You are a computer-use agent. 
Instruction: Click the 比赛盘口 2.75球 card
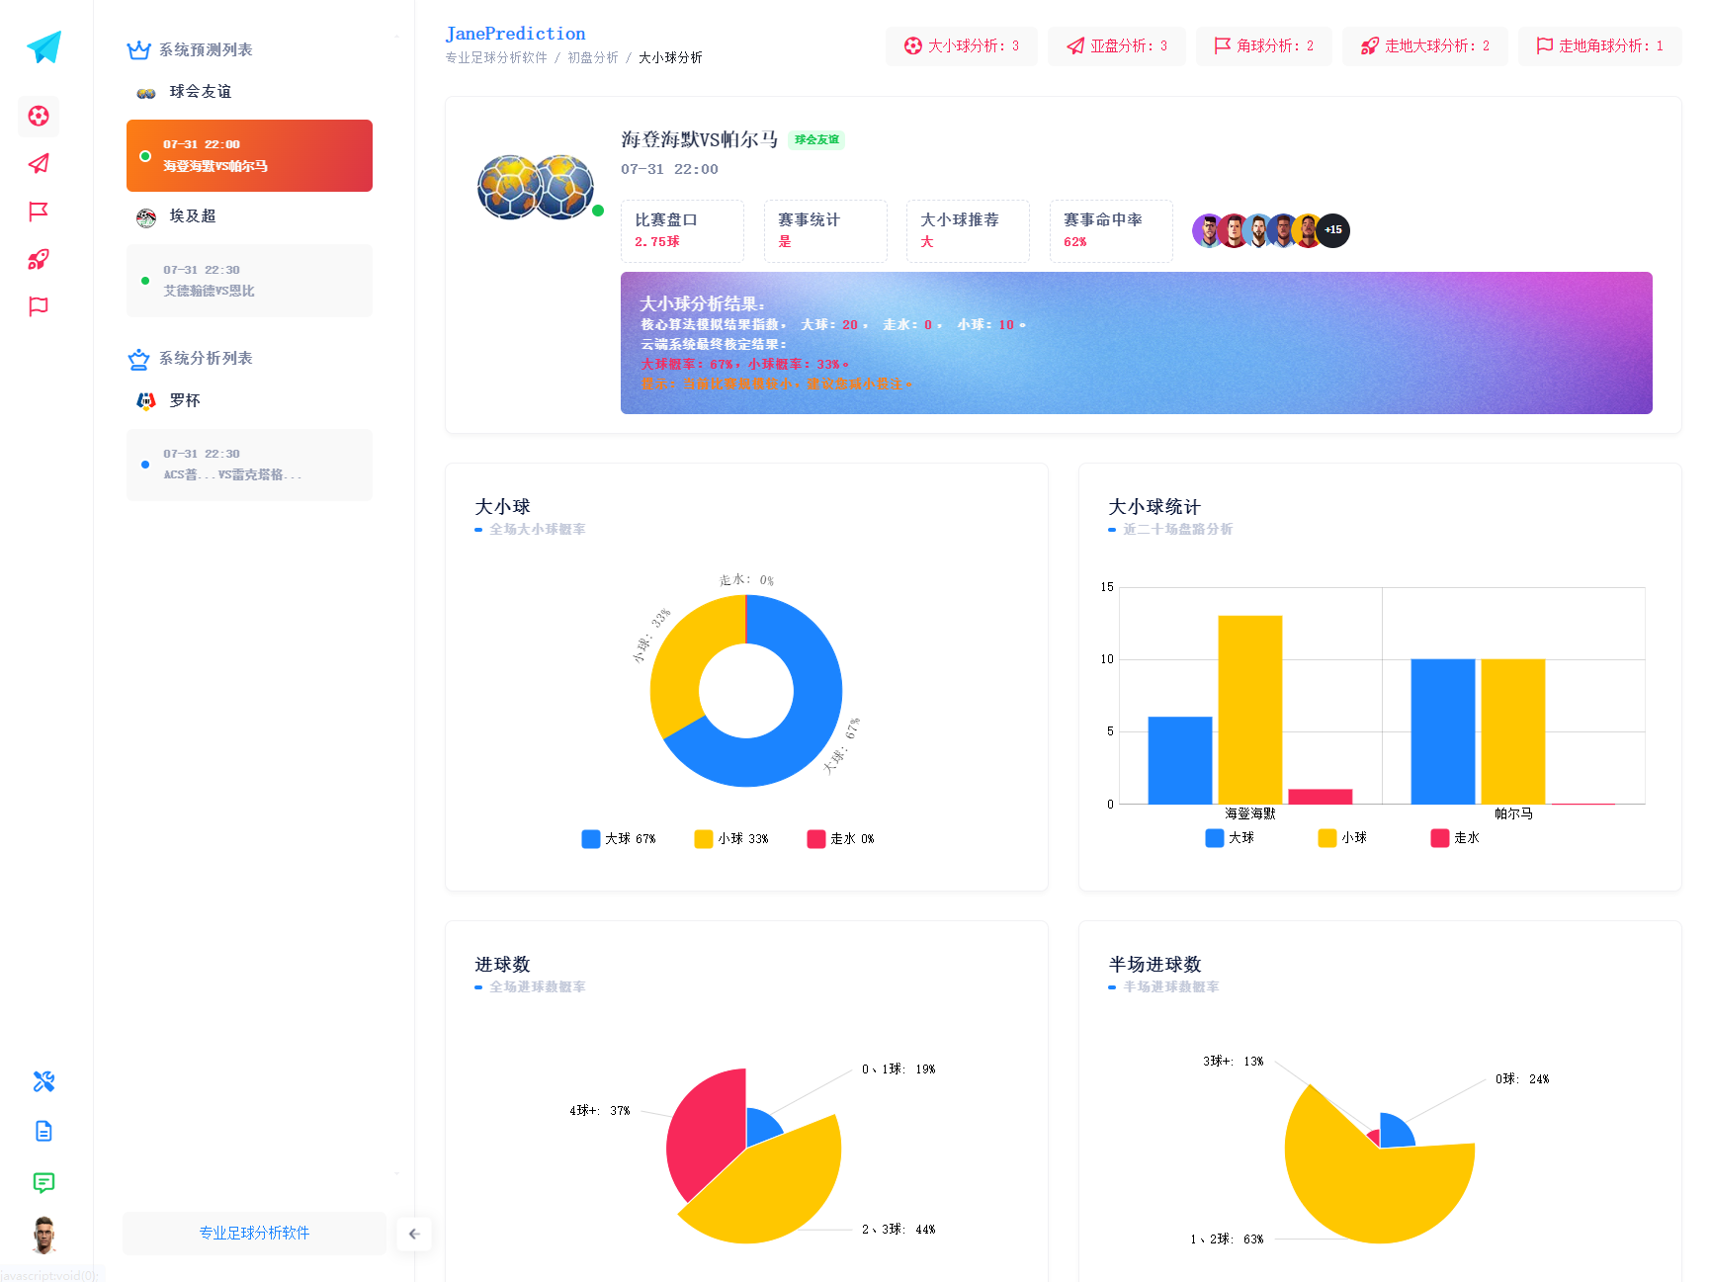(682, 231)
